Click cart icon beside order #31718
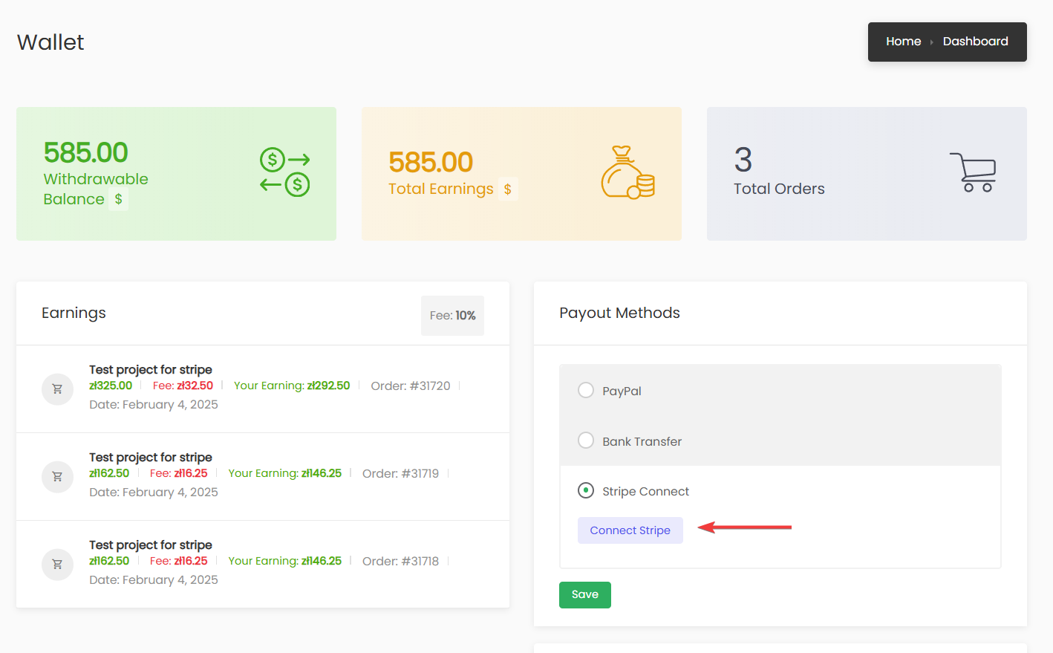 (57, 565)
